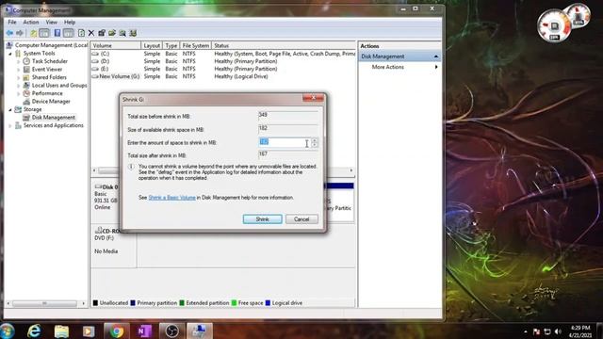Select the New Volume (G:) row
The image size is (603, 339).
tap(223, 77)
